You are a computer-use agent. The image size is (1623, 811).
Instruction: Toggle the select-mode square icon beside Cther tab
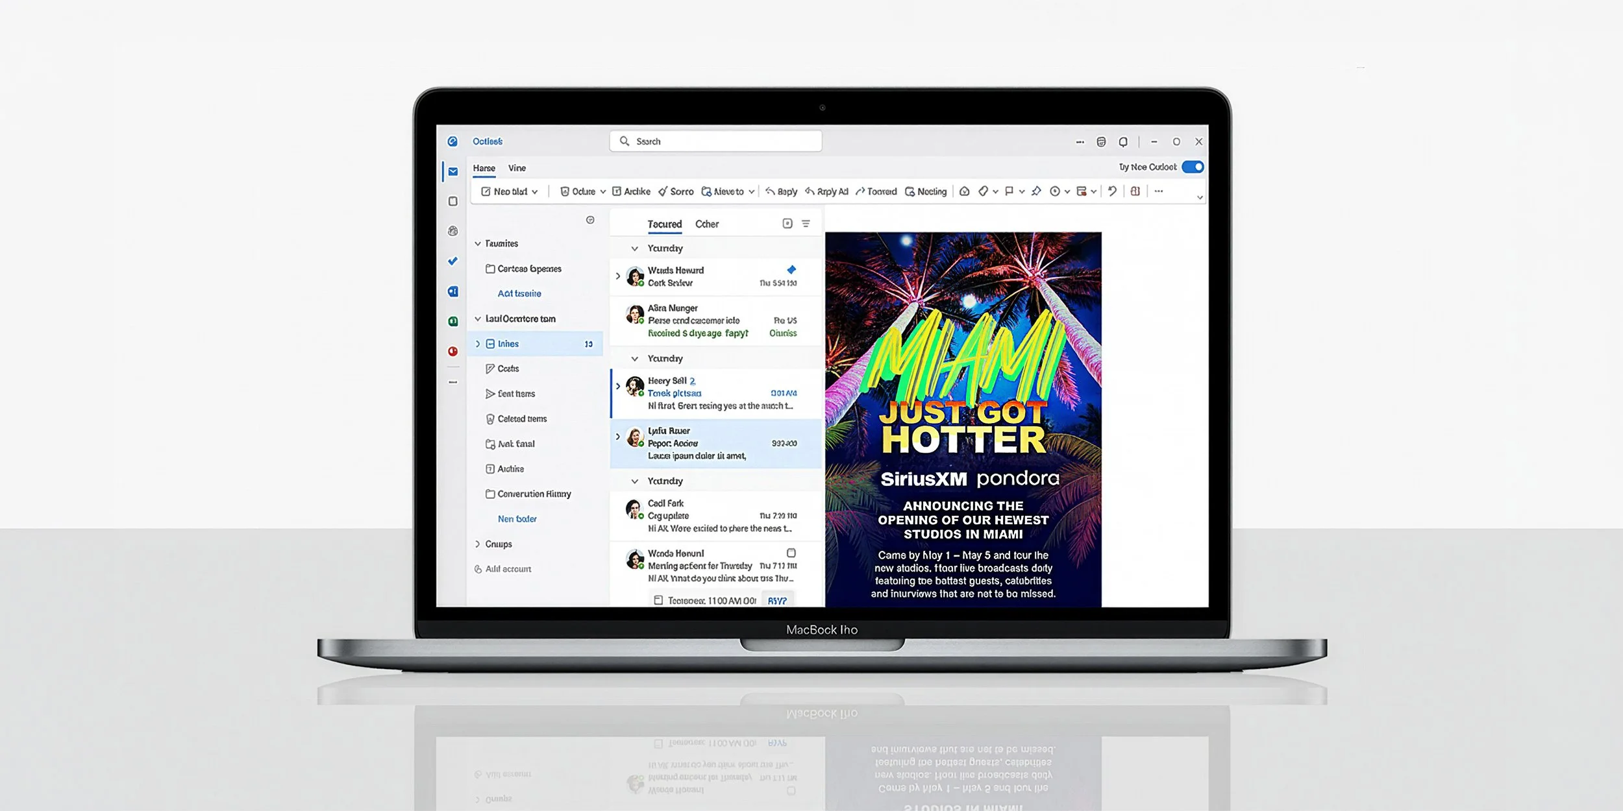pyautogui.click(x=787, y=224)
